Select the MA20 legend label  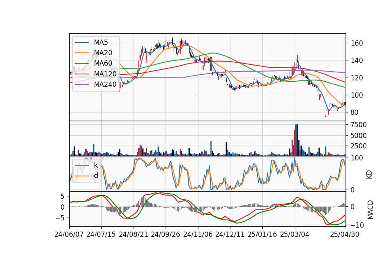(x=103, y=53)
